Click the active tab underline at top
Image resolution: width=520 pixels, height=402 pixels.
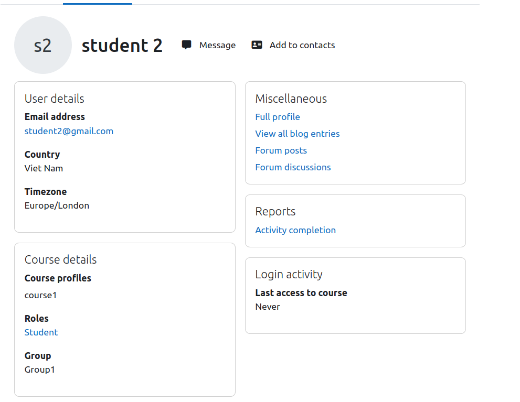[x=98, y=4]
